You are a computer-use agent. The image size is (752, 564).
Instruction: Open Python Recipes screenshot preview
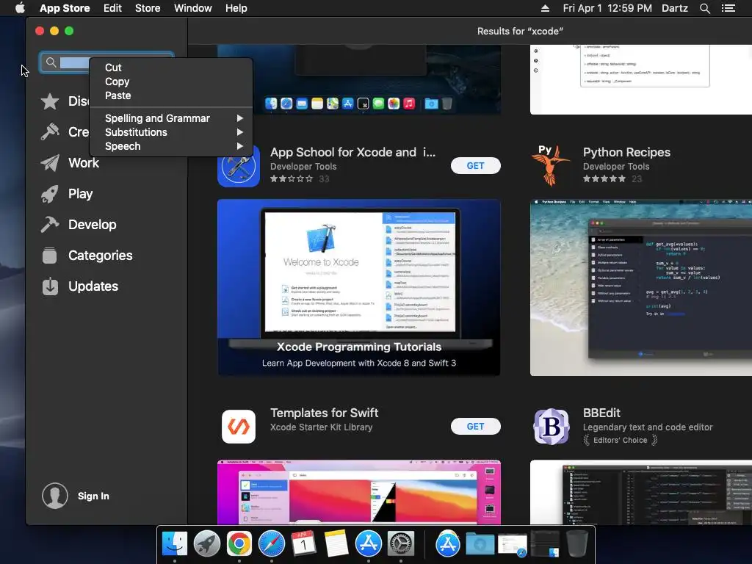640,287
